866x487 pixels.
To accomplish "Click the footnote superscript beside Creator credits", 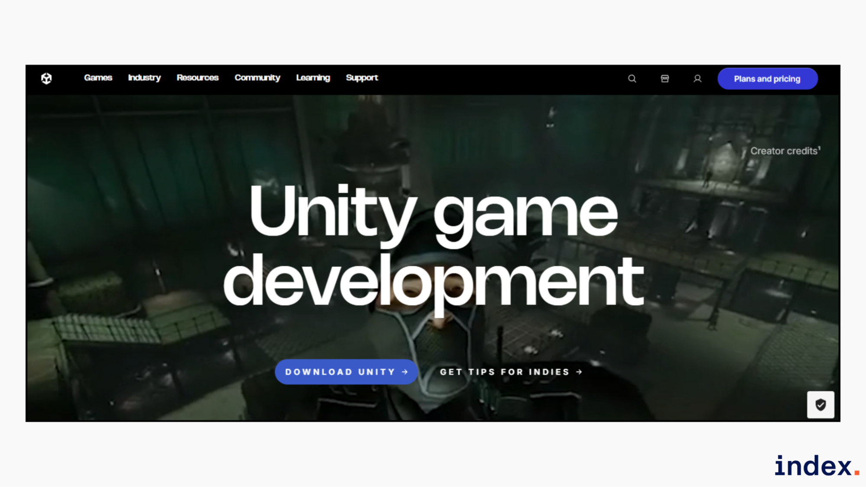I will tap(819, 148).
